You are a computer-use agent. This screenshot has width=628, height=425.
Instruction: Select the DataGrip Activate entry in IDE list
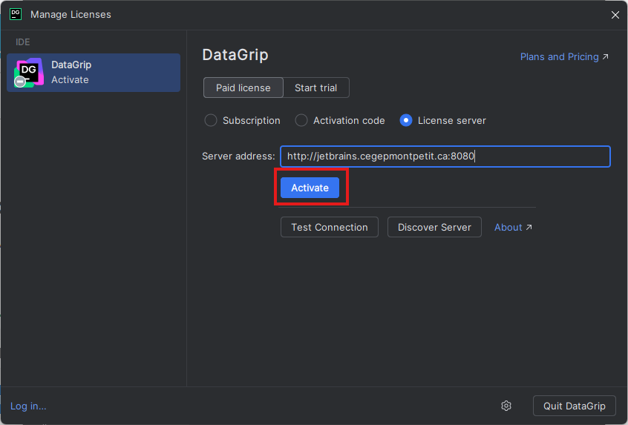pos(94,73)
